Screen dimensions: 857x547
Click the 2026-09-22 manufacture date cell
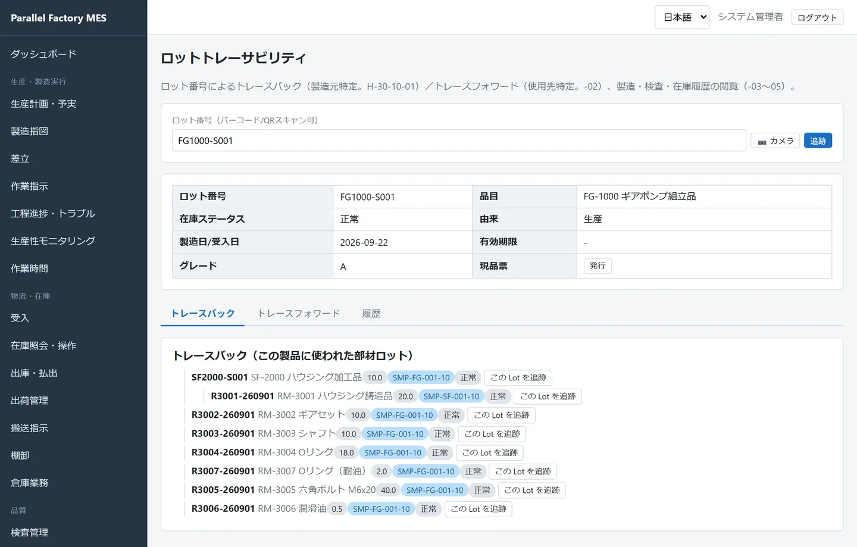click(402, 242)
